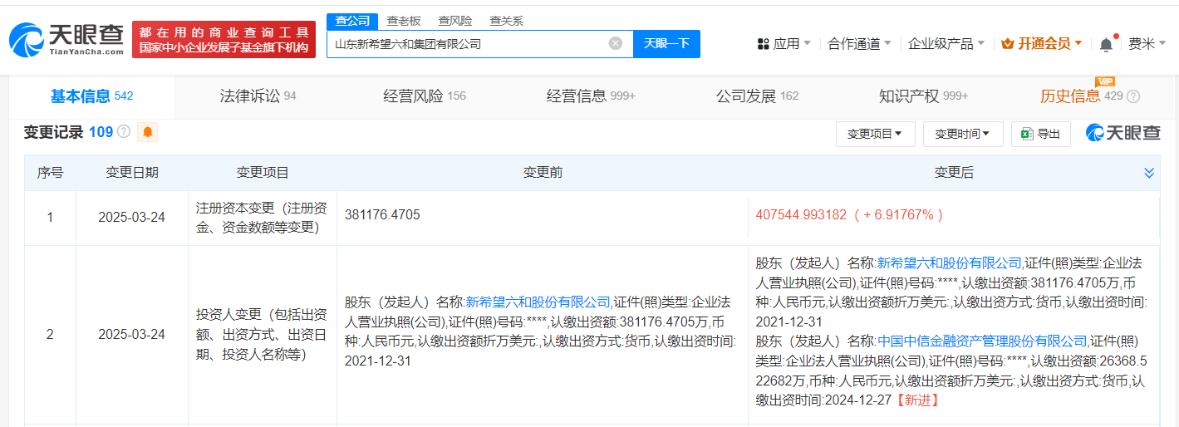Open the 中国中信金融资产管理股份有限公司 link
1179x427 pixels.
pyautogui.click(x=982, y=341)
